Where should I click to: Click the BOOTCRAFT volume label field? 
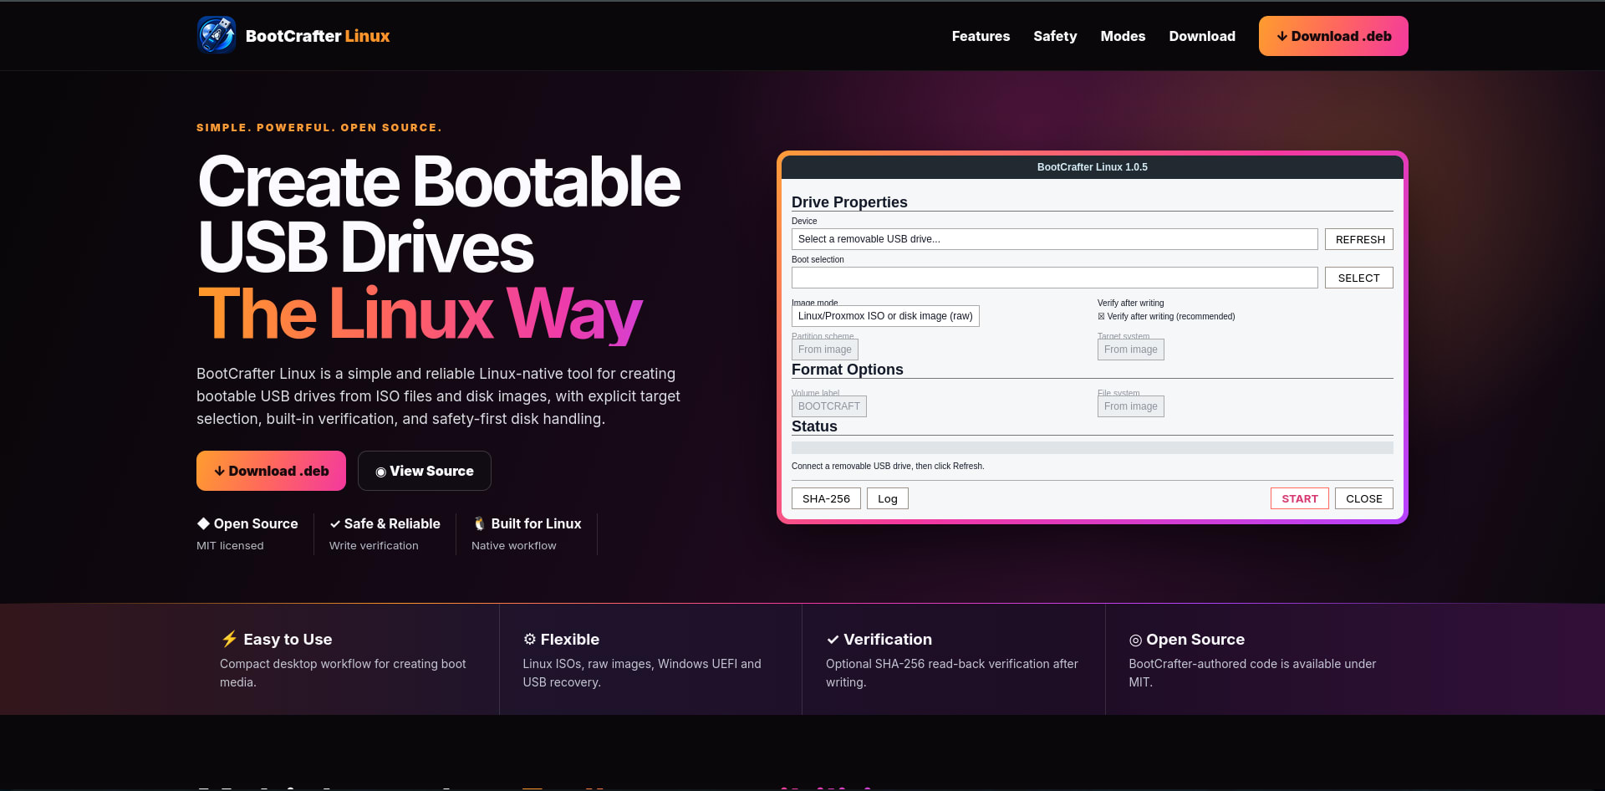[x=829, y=406]
